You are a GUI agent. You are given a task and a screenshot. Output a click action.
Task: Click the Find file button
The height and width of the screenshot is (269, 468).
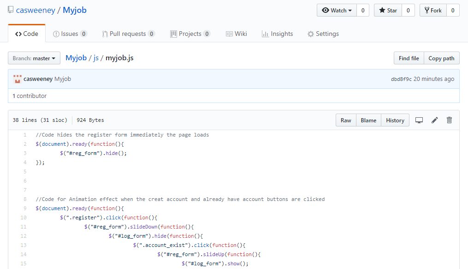(x=409, y=58)
